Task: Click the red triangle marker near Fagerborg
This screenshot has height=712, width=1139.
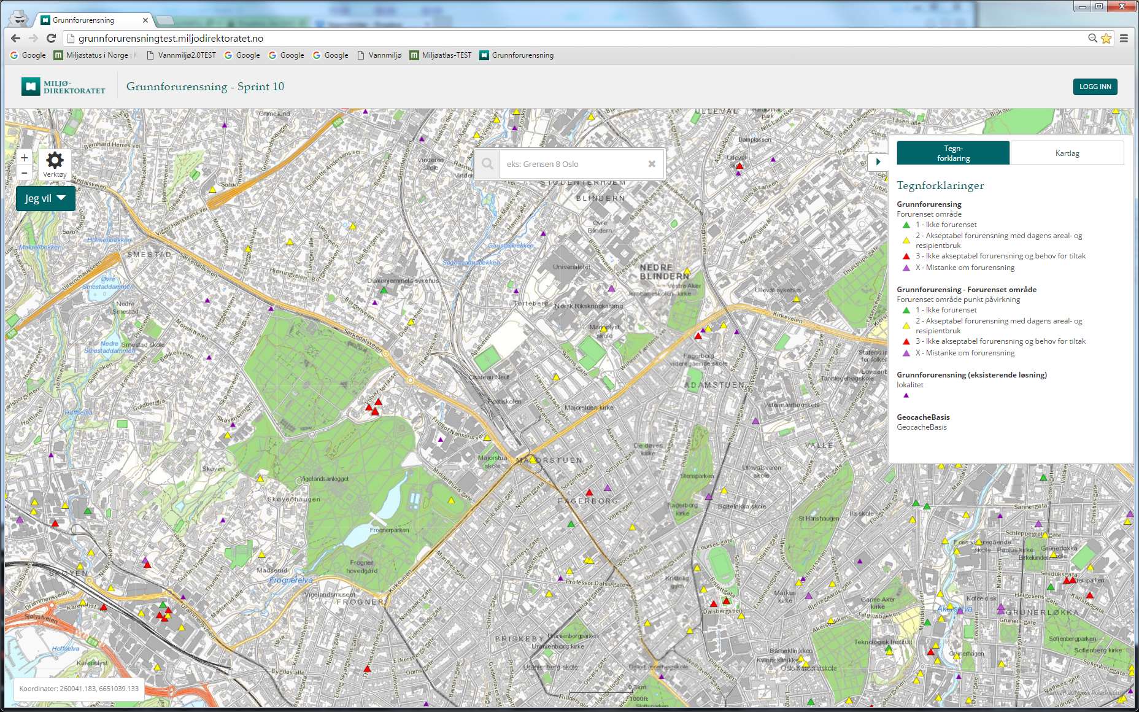Action: (x=589, y=492)
